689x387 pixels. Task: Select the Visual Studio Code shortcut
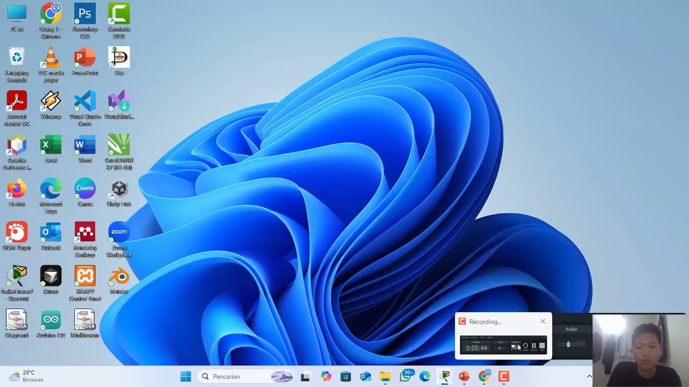pos(85,109)
